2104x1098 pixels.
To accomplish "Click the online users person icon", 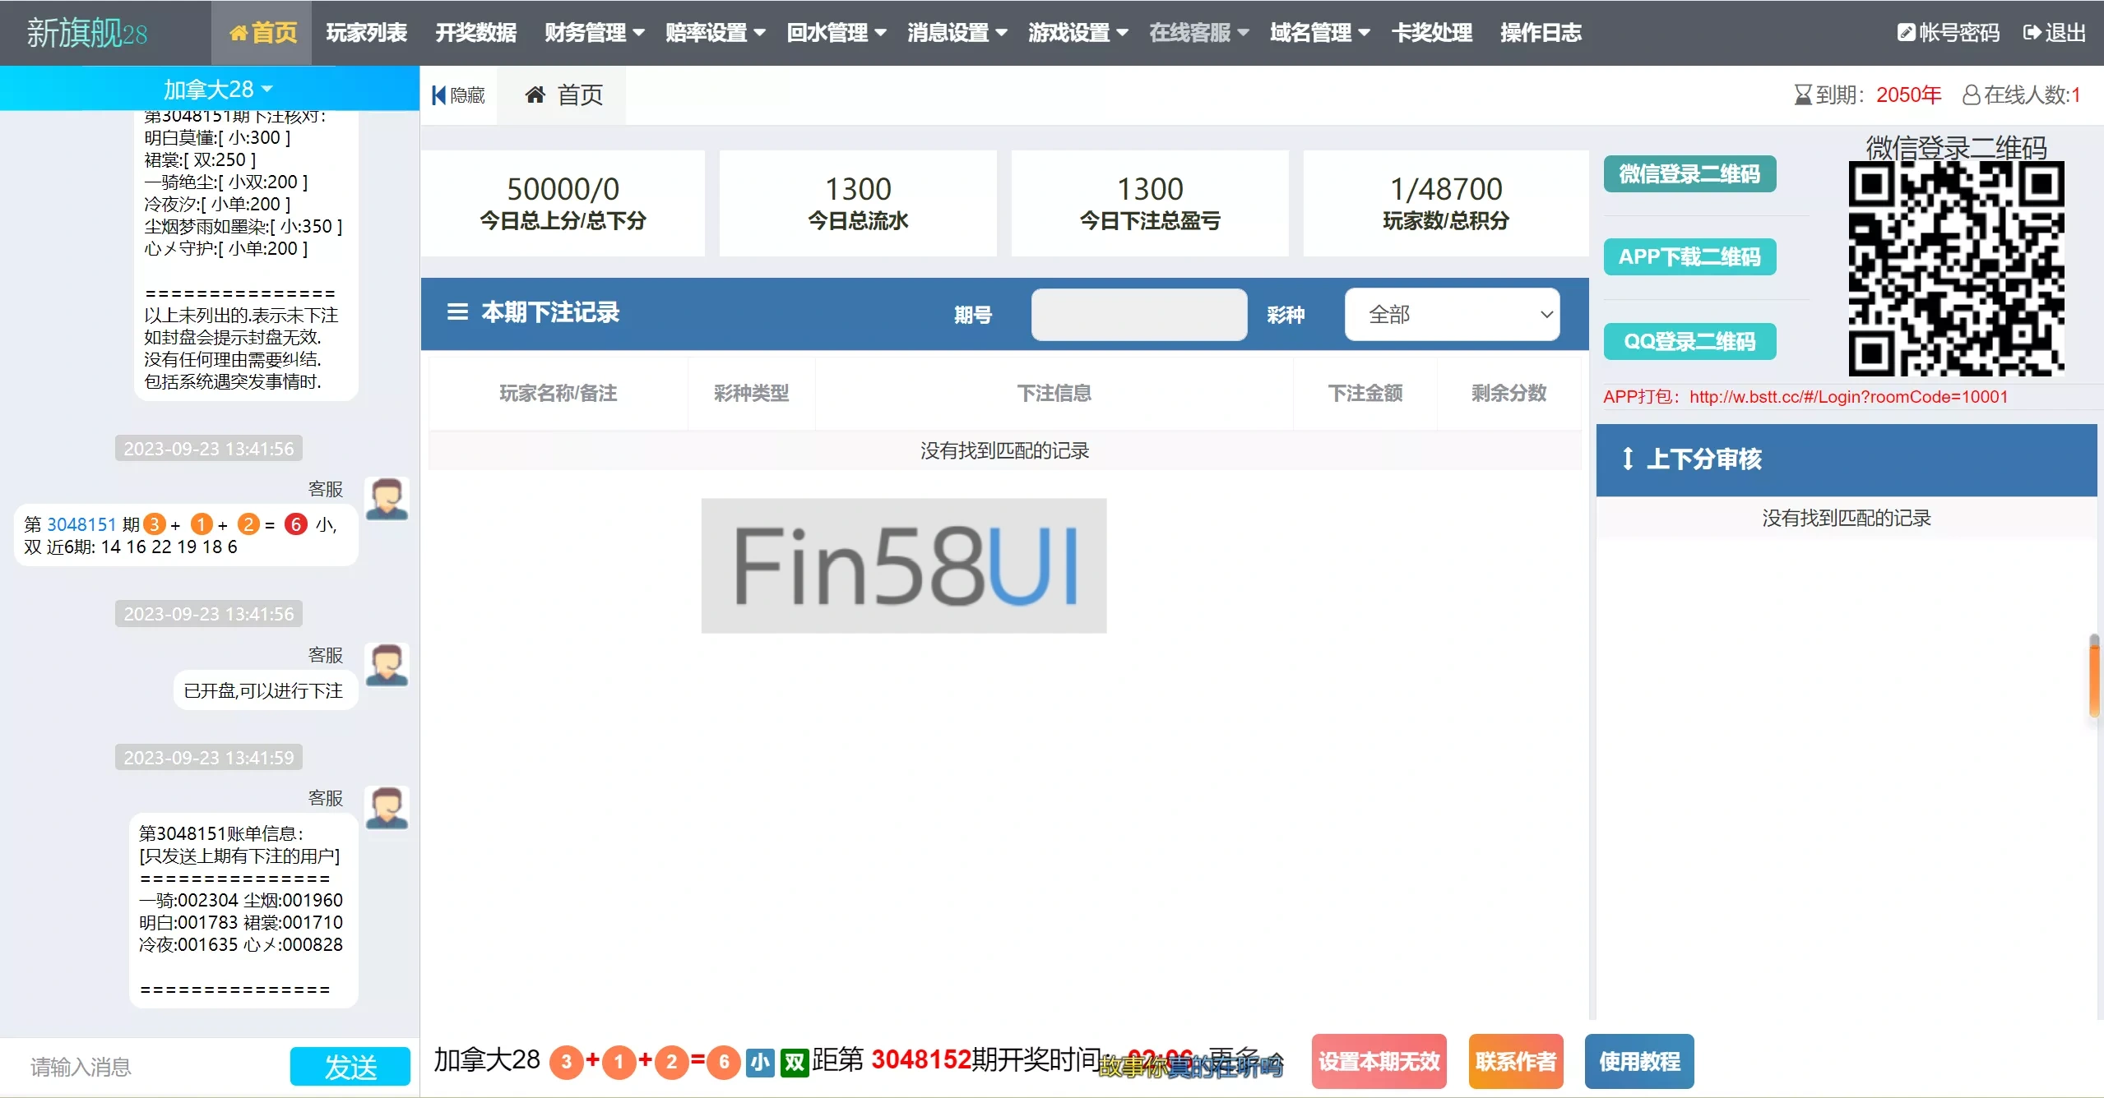I will [x=1971, y=94].
